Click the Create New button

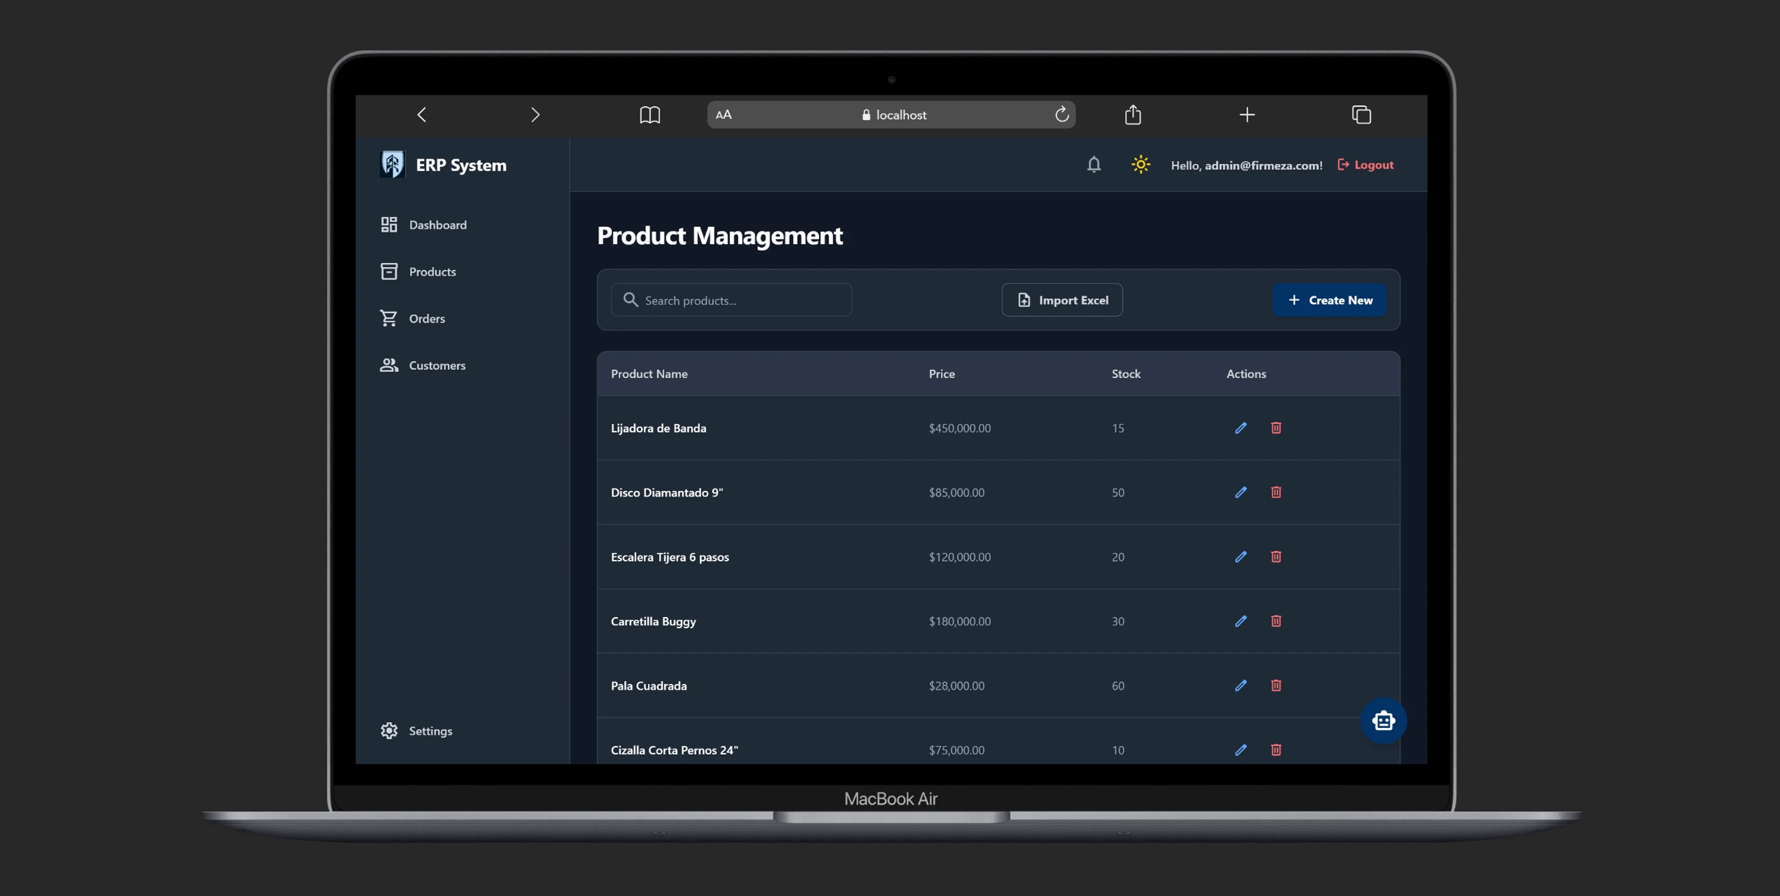(x=1329, y=300)
